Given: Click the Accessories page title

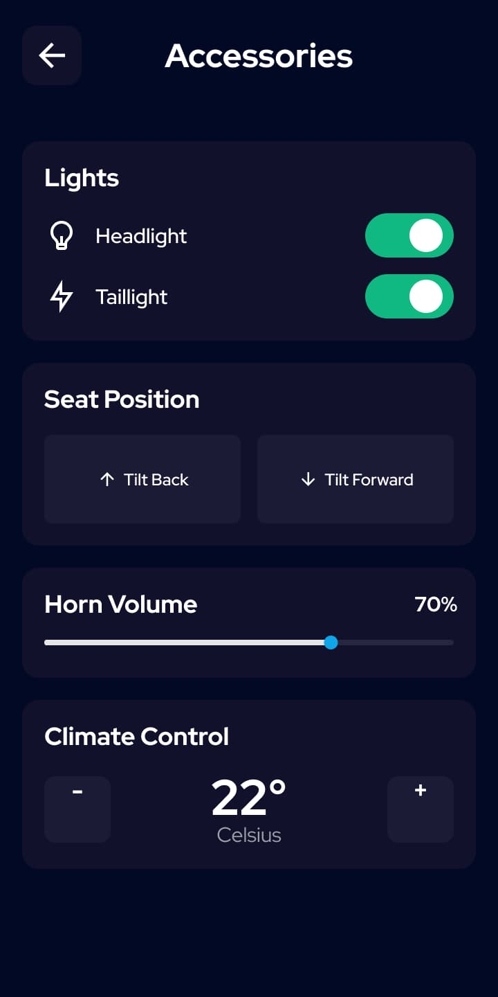Looking at the screenshot, I should pos(259,56).
